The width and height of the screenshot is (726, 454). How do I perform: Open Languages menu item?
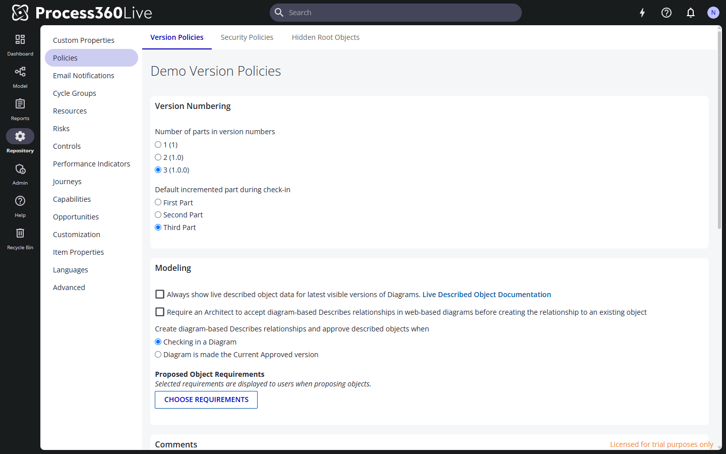tap(91, 270)
